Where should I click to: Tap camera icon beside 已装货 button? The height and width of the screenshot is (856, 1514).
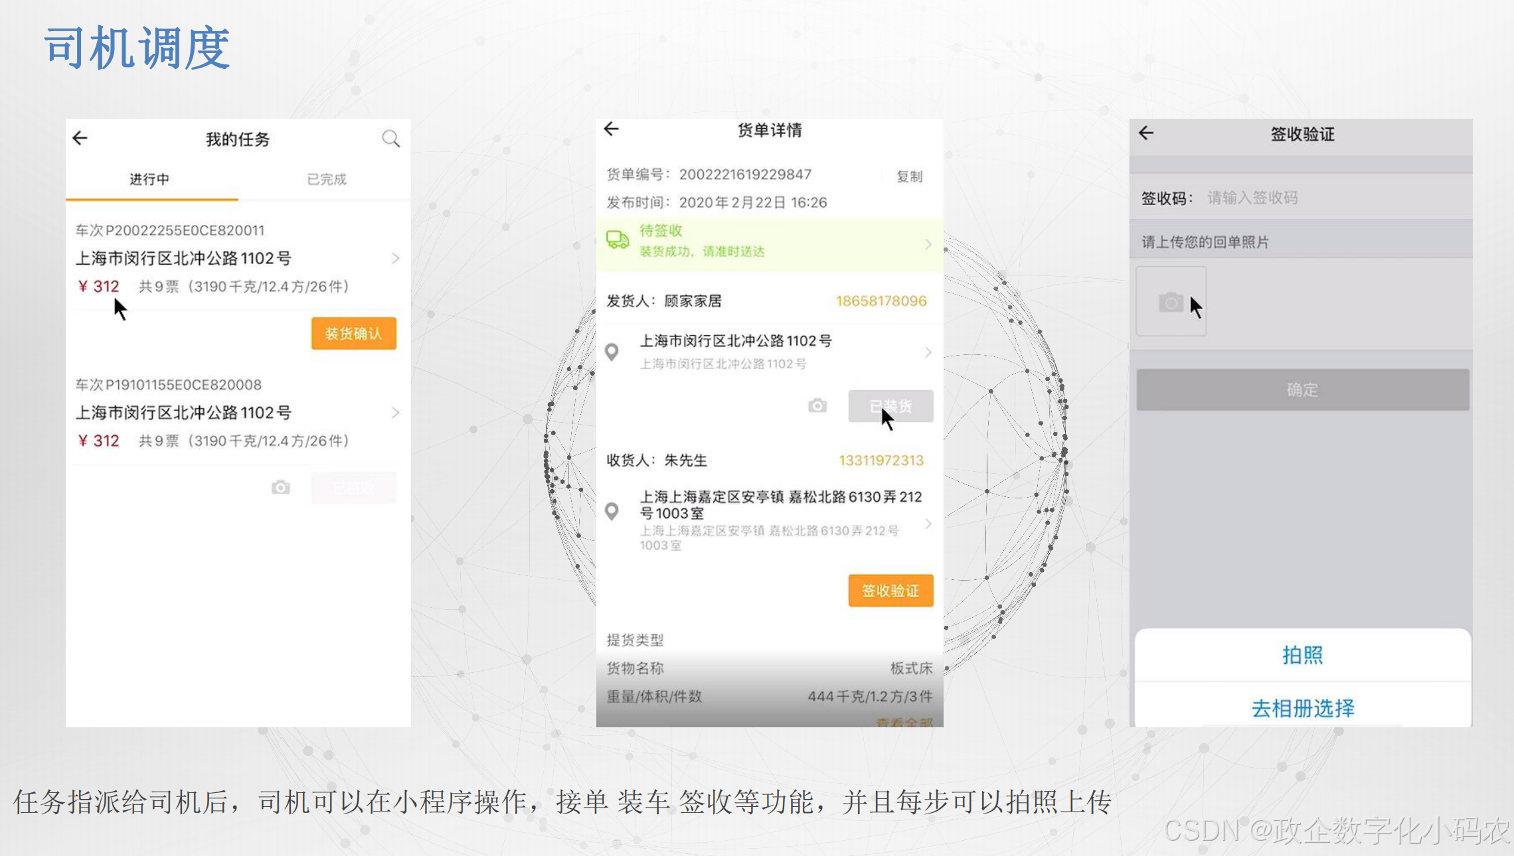[817, 405]
